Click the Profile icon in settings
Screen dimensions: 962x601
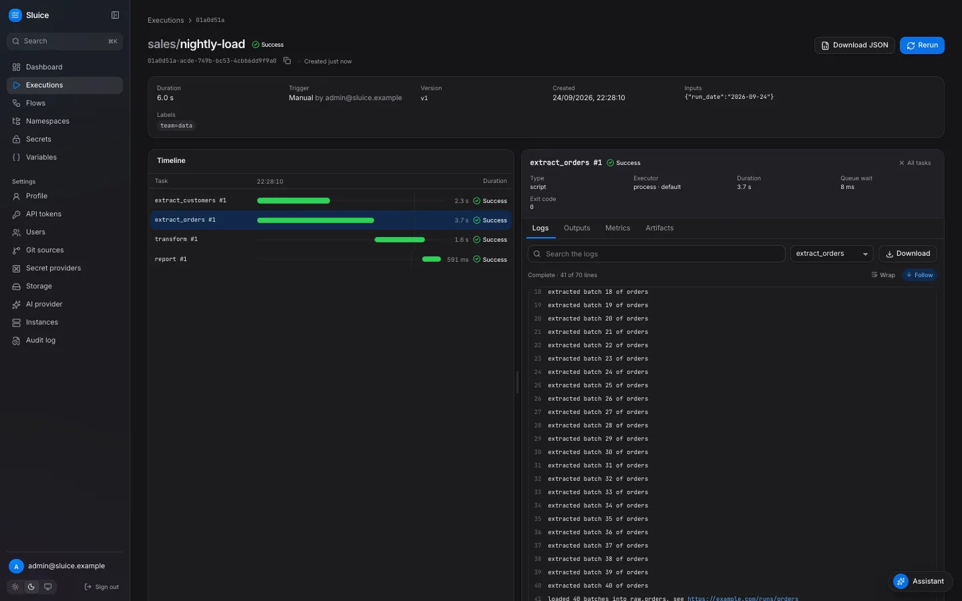(16, 196)
